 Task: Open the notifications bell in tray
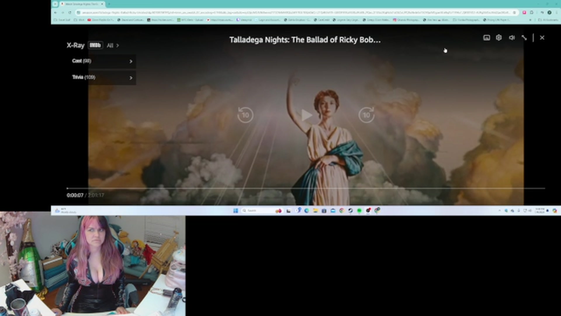pos(548,211)
